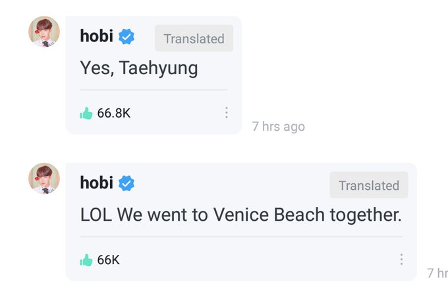Viewport: 448px width, 291px height.
Task: Toggle Translated on Venice Beach post
Action: coord(369,185)
